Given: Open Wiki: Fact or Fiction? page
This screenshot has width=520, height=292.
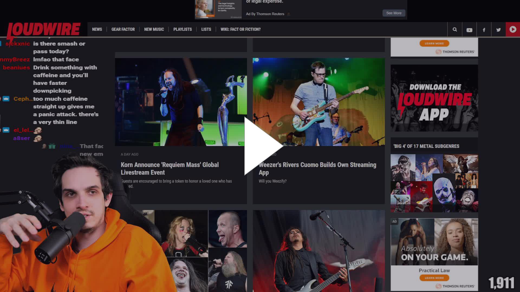Looking at the screenshot, I should click(x=240, y=29).
